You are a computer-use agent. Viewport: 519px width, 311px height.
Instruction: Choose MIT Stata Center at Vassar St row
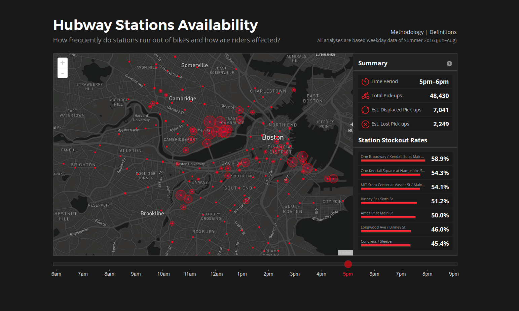click(x=405, y=187)
